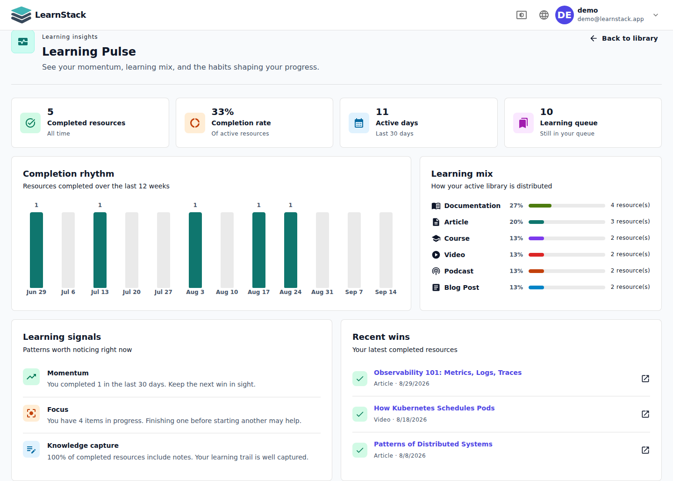Click the Aug 3 completion bar
673x481 pixels.
pyautogui.click(x=195, y=250)
